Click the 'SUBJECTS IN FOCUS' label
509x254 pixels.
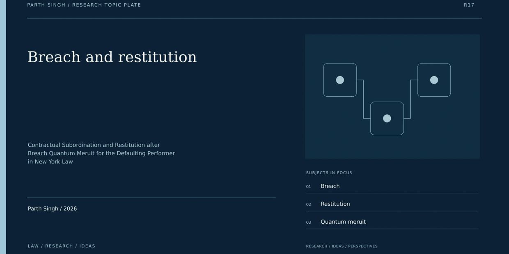[329, 173]
